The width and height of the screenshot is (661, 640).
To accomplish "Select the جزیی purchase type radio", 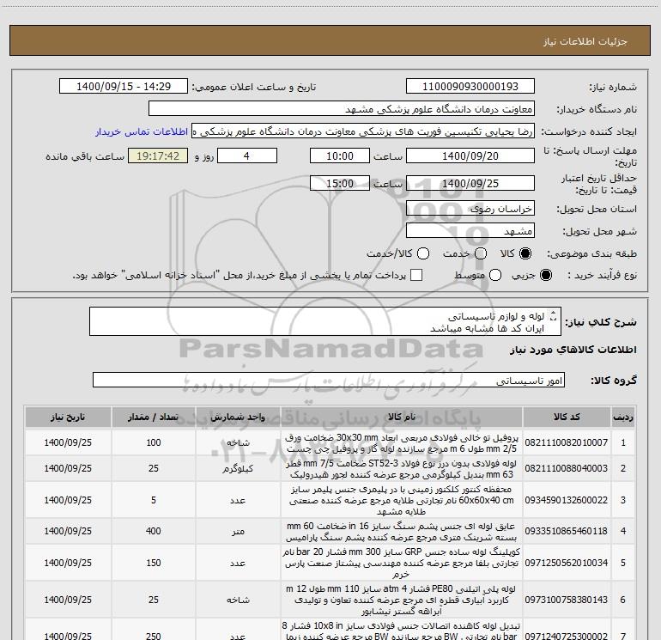I will pyautogui.click(x=545, y=275).
